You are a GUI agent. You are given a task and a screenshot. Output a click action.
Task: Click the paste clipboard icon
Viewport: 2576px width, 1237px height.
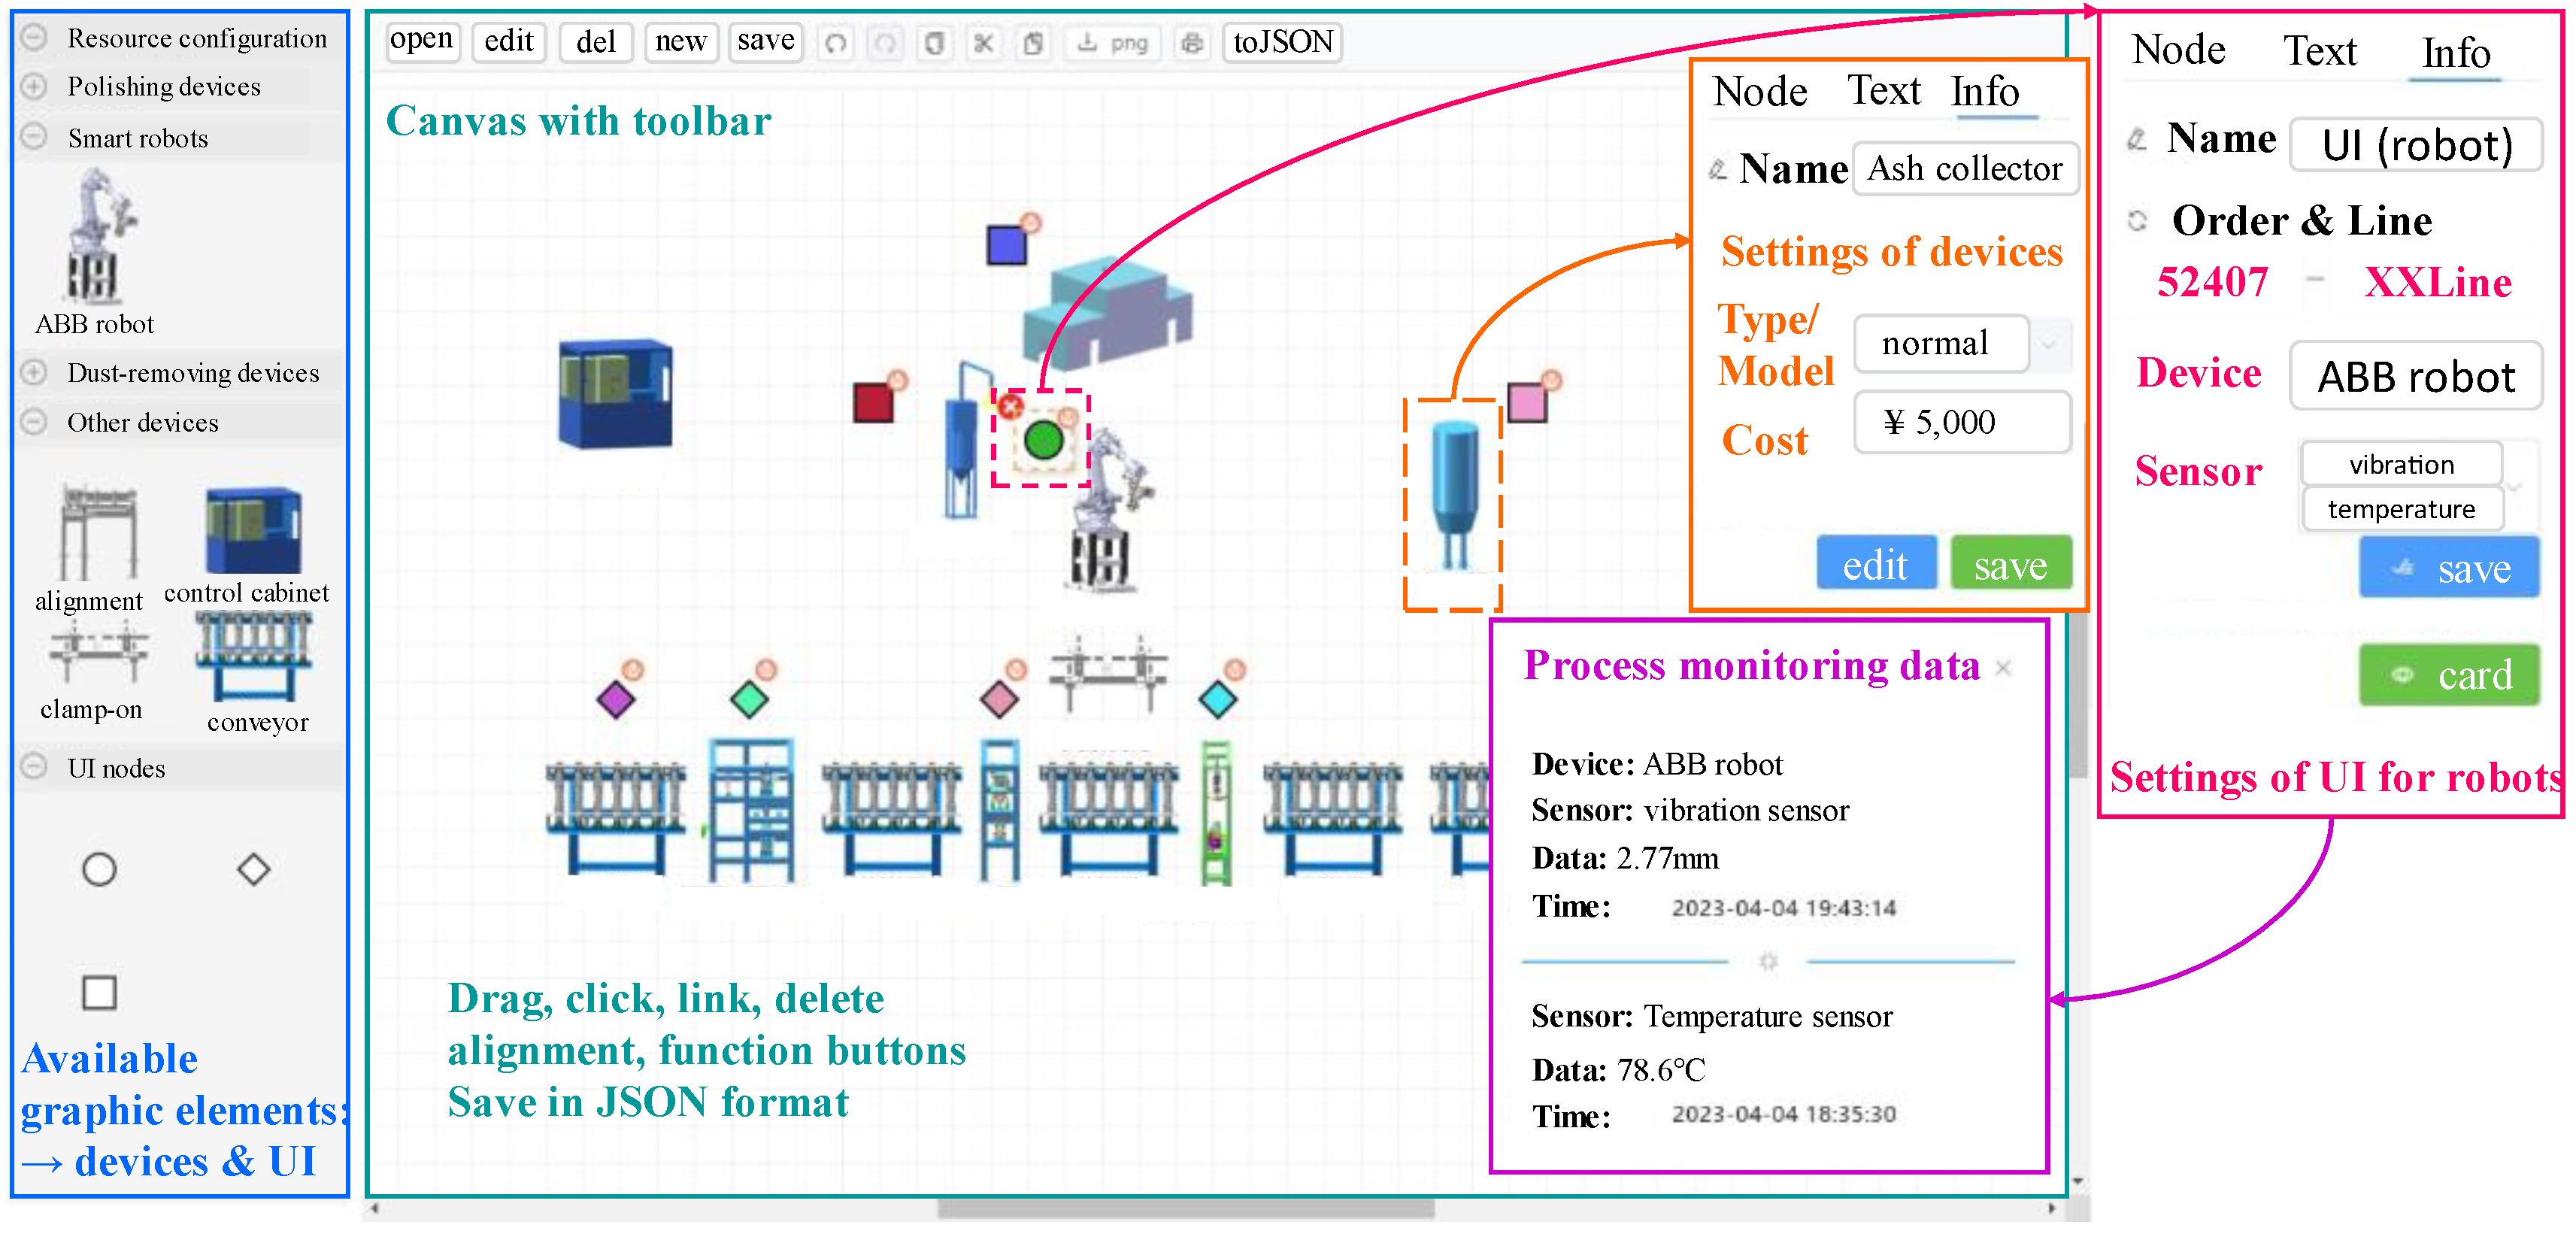pyautogui.click(x=1034, y=43)
